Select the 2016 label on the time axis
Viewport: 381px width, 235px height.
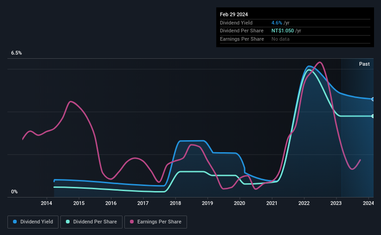pyautogui.click(x=111, y=203)
